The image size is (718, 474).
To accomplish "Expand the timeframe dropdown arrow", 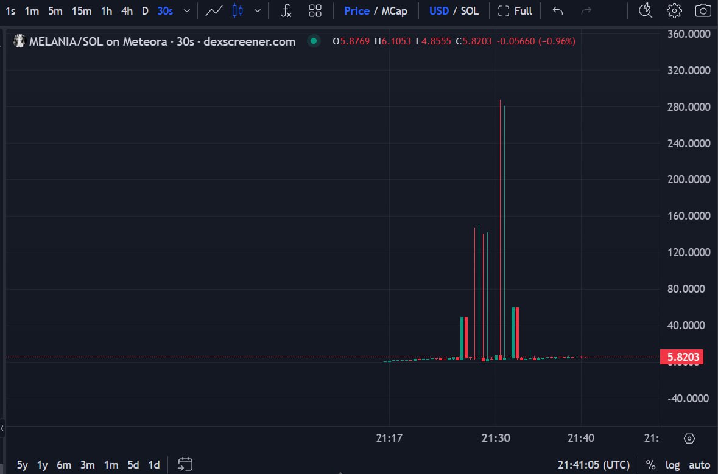I will pos(187,11).
